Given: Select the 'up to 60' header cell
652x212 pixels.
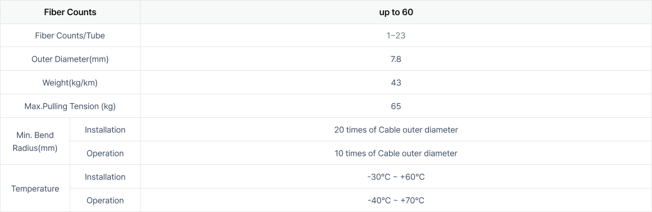Looking at the screenshot, I should (396, 12).
